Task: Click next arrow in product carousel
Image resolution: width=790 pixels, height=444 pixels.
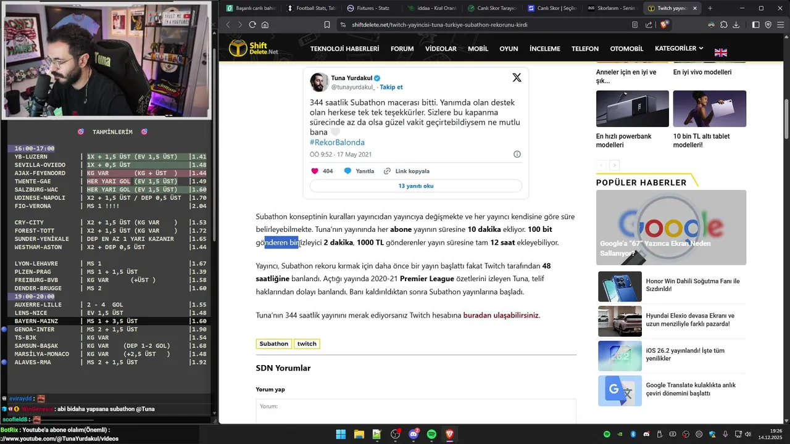Action: pos(614,165)
